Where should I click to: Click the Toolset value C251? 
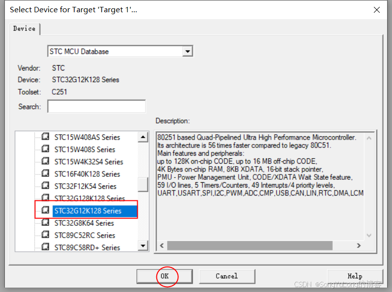(59, 92)
